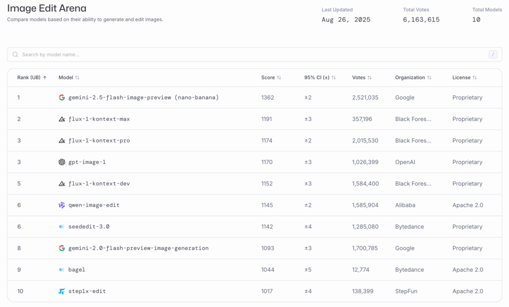Open the qwen-image-edit model entry

[x=94, y=205]
